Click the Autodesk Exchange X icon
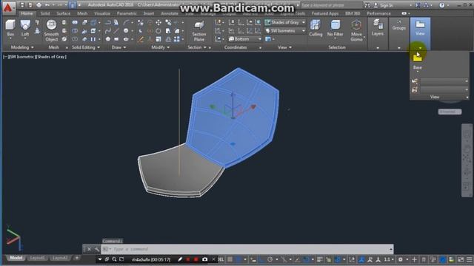Viewport: 474px width, 266px height. pos(418,5)
